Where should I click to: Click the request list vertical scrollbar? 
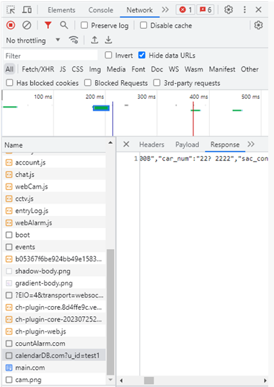pyautogui.click(x=110, y=312)
